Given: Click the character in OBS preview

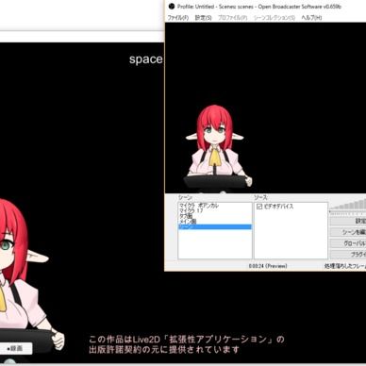Looking at the screenshot, I should [x=218, y=148].
